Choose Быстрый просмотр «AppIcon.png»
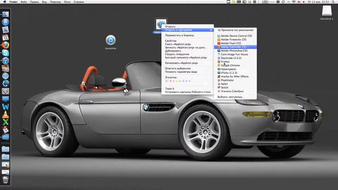338x190 pixels. point(187,58)
